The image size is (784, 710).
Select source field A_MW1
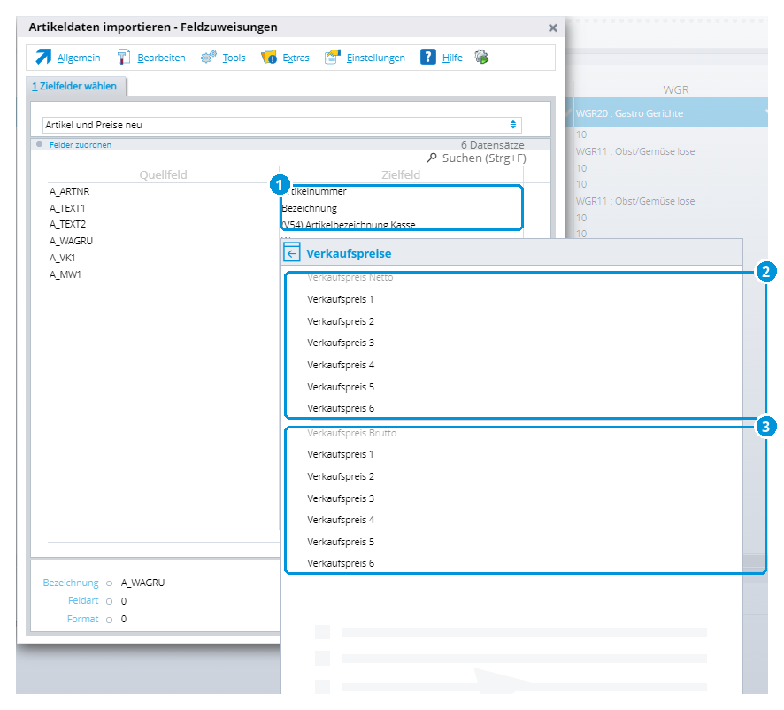click(65, 274)
